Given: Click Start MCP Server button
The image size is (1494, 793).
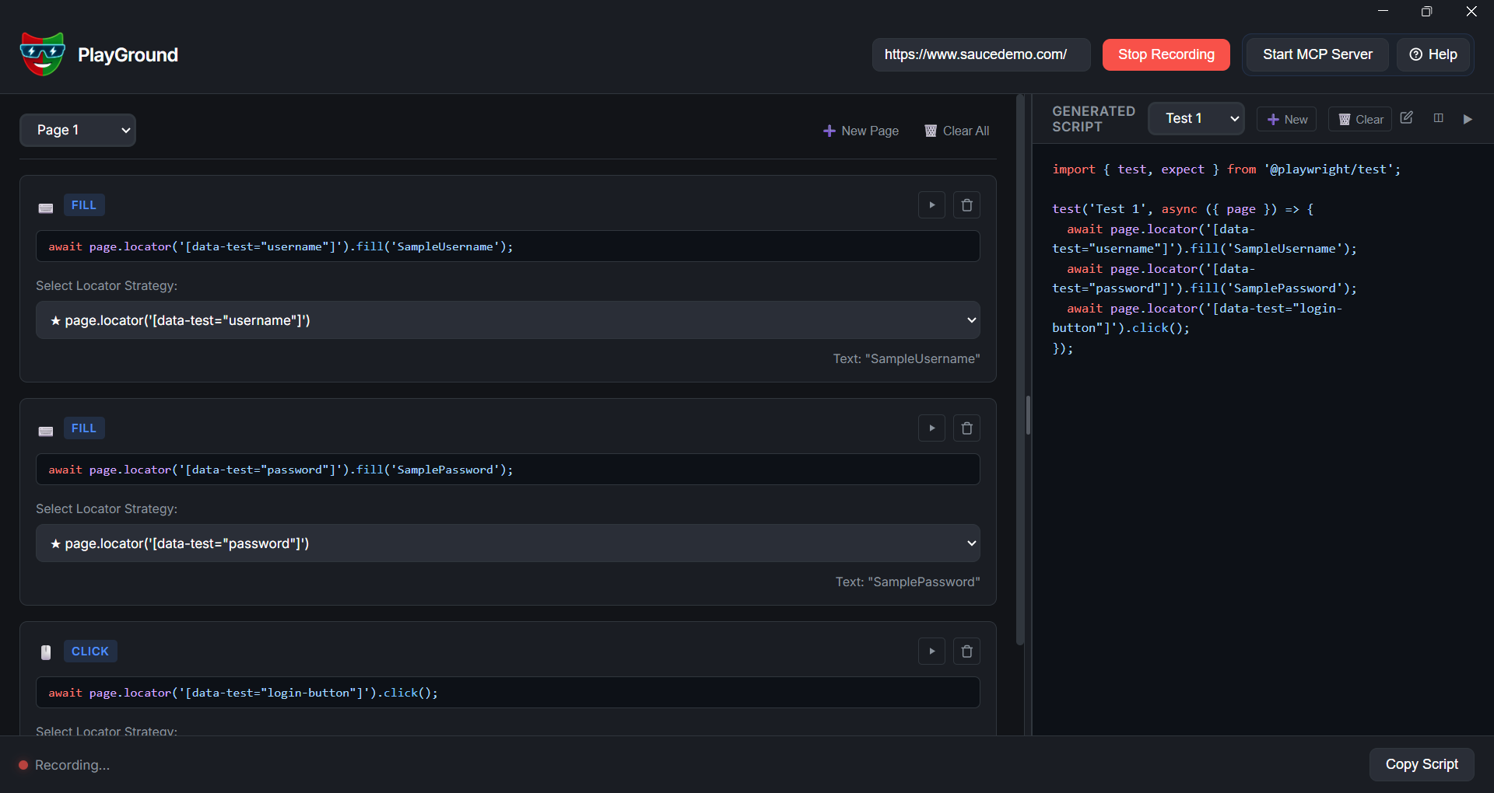Looking at the screenshot, I should [x=1317, y=54].
